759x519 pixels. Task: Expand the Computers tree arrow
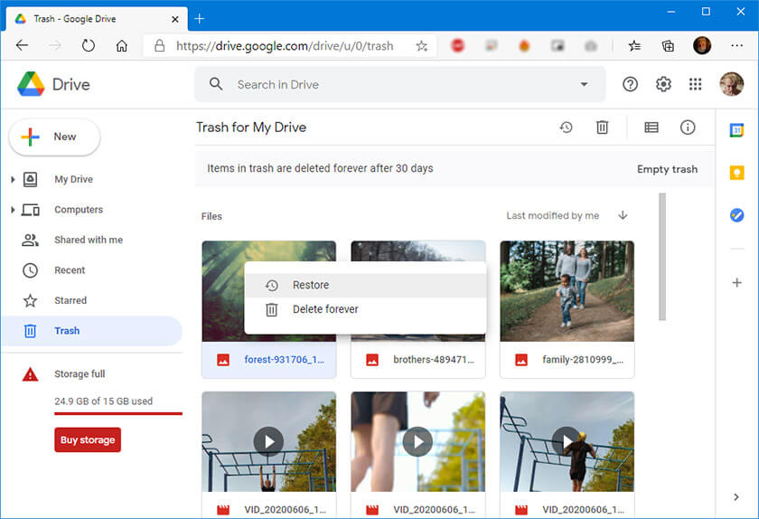point(13,211)
